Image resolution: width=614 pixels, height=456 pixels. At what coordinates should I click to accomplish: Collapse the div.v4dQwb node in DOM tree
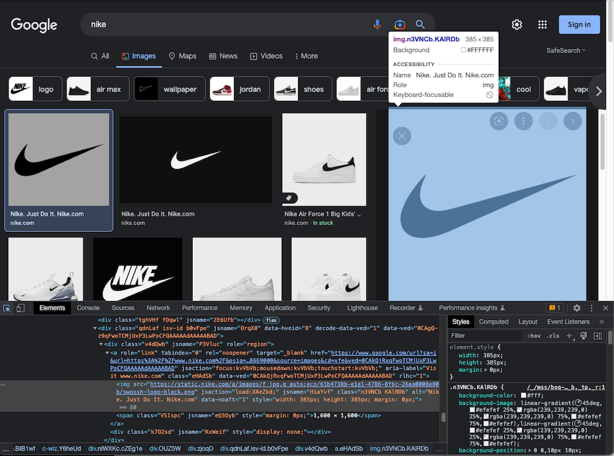[x=101, y=345]
